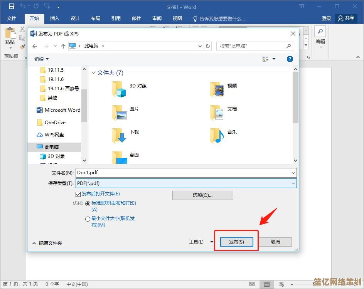This screenshot has height=289, width=364.
Task: Open the 组织 Organize menu
Action: (41, 59)
